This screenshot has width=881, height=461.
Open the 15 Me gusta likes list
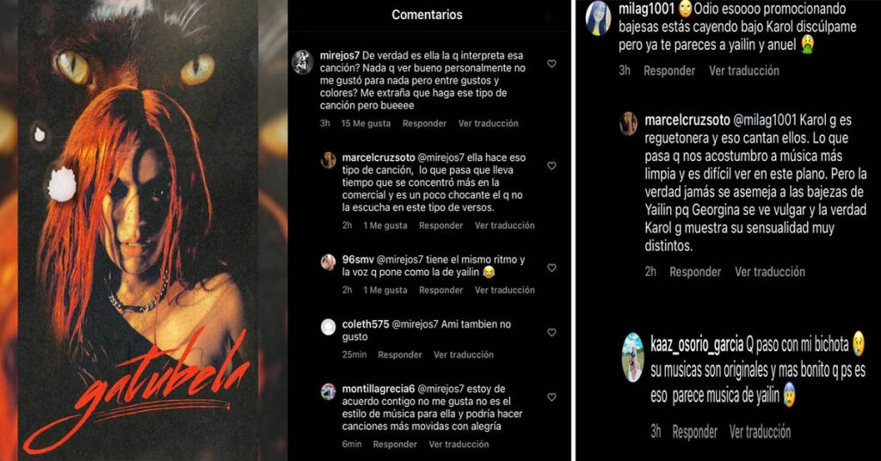(x=366, y=124)
